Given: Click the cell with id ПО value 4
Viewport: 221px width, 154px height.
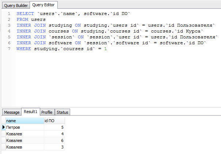Looking at the screenshot, I should [54, 134].
